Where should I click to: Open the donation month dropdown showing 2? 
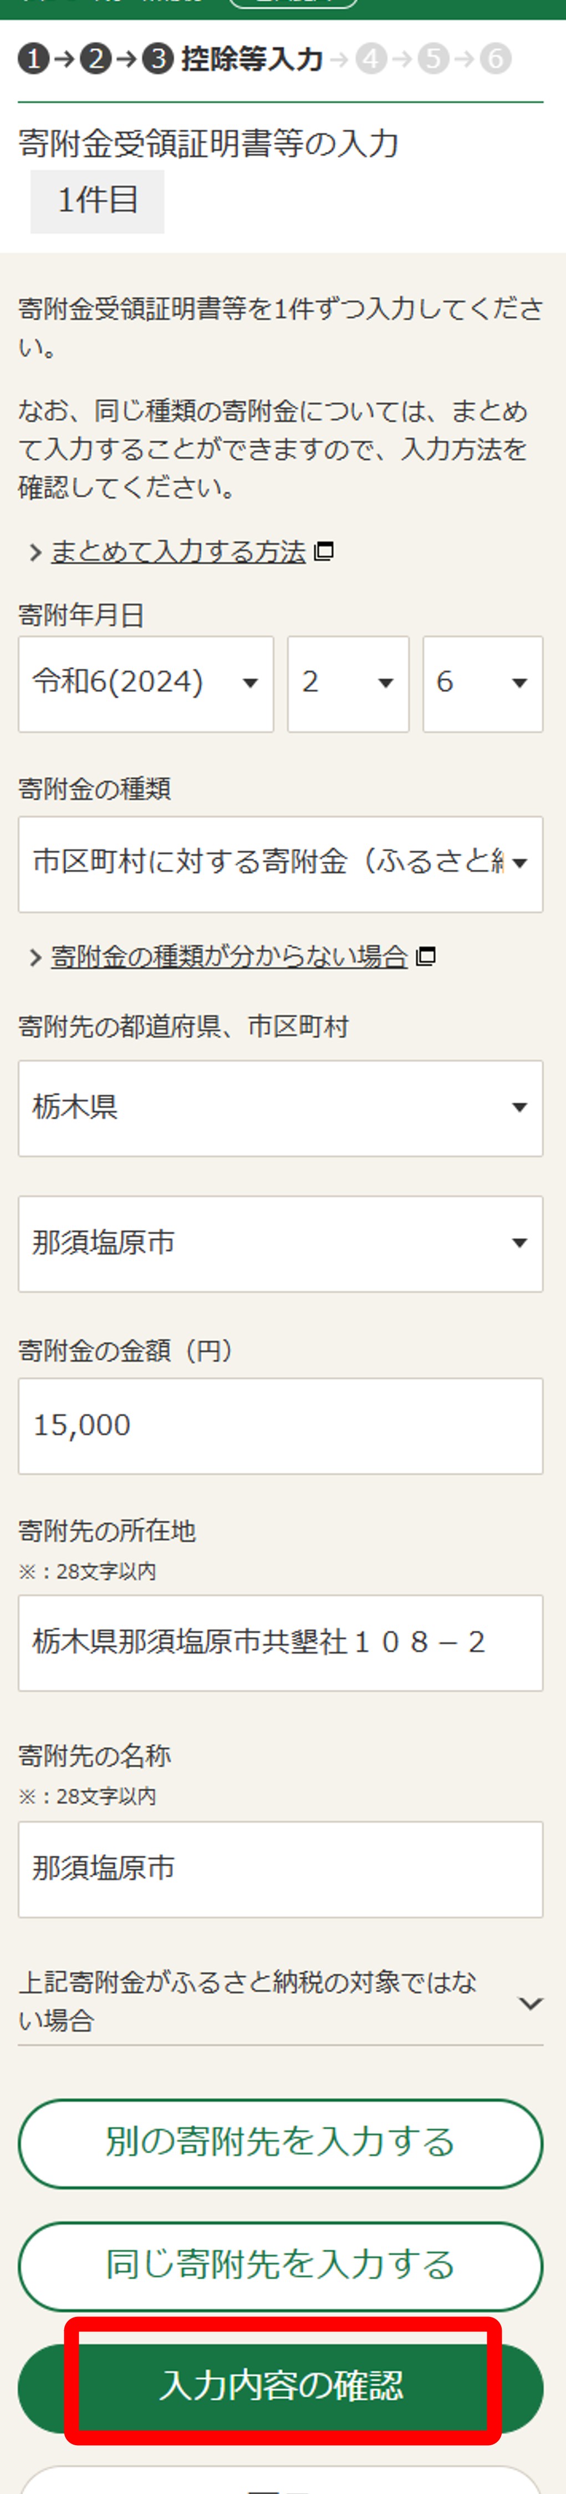point(348,684)
